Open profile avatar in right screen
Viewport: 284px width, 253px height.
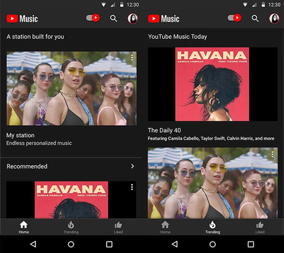[x=275, y=18]
